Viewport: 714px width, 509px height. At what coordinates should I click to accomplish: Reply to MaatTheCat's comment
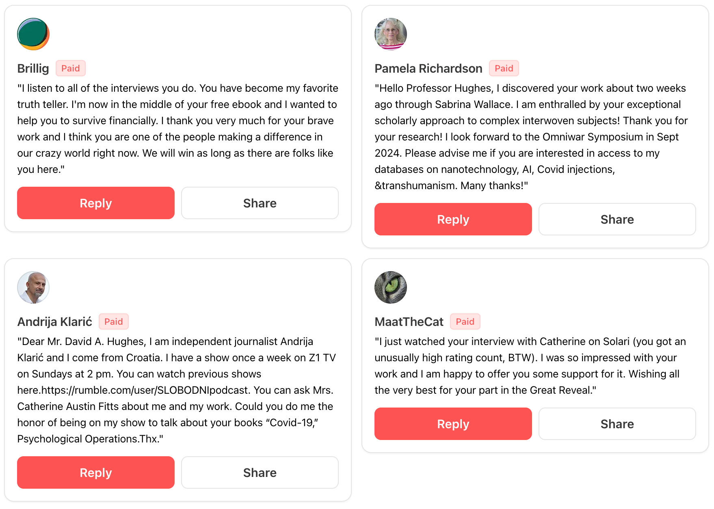(x=453, y=424)
